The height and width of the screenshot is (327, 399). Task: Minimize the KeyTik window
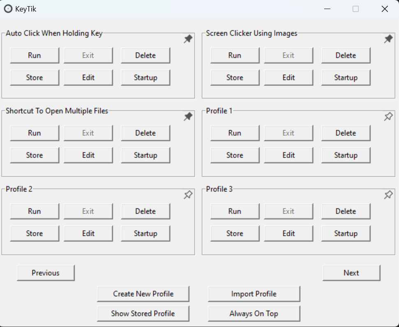tap(327, 9)
